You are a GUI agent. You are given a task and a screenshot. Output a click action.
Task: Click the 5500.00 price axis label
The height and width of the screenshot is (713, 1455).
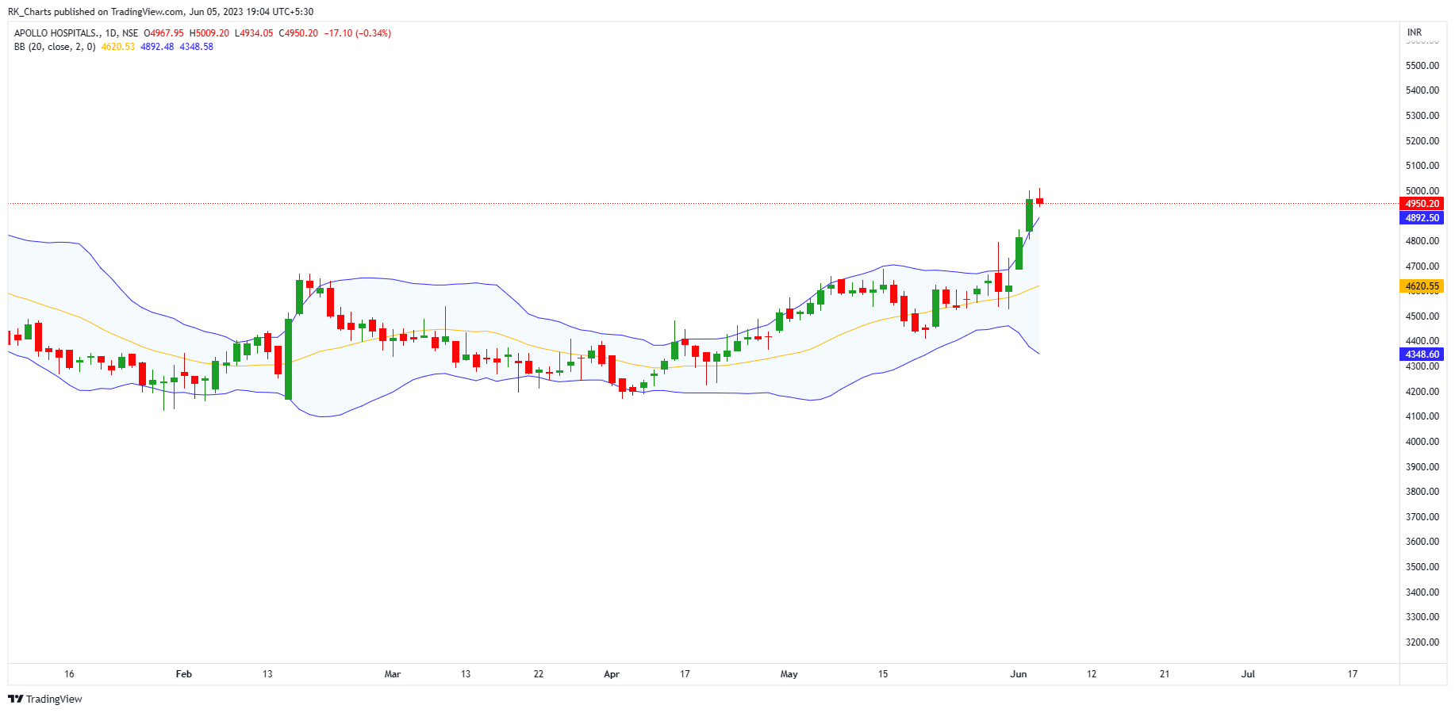1422,65
